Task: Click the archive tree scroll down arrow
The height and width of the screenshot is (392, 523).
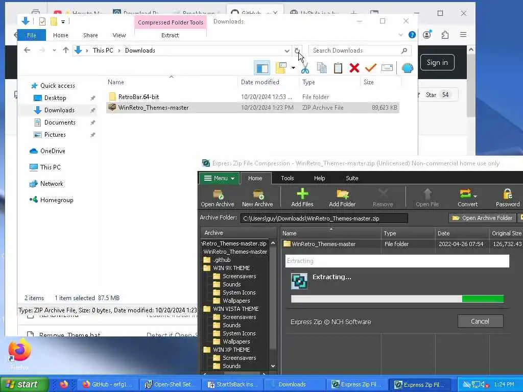Action: 273,366
